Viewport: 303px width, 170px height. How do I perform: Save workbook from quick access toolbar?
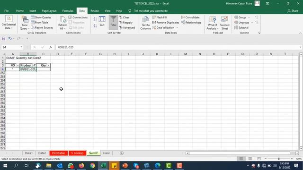point(3,39)
